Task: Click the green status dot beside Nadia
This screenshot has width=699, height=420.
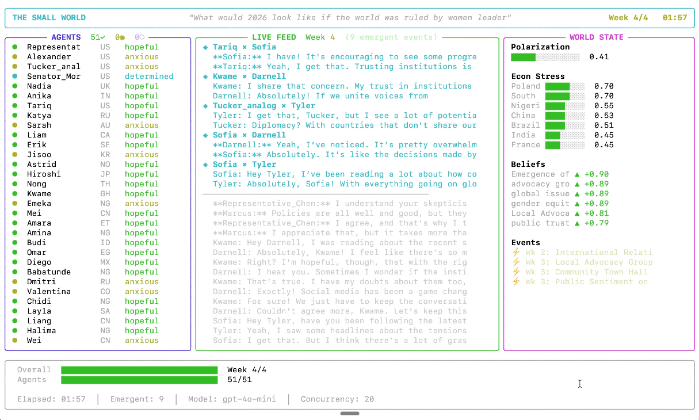Action: pos(14,86)
